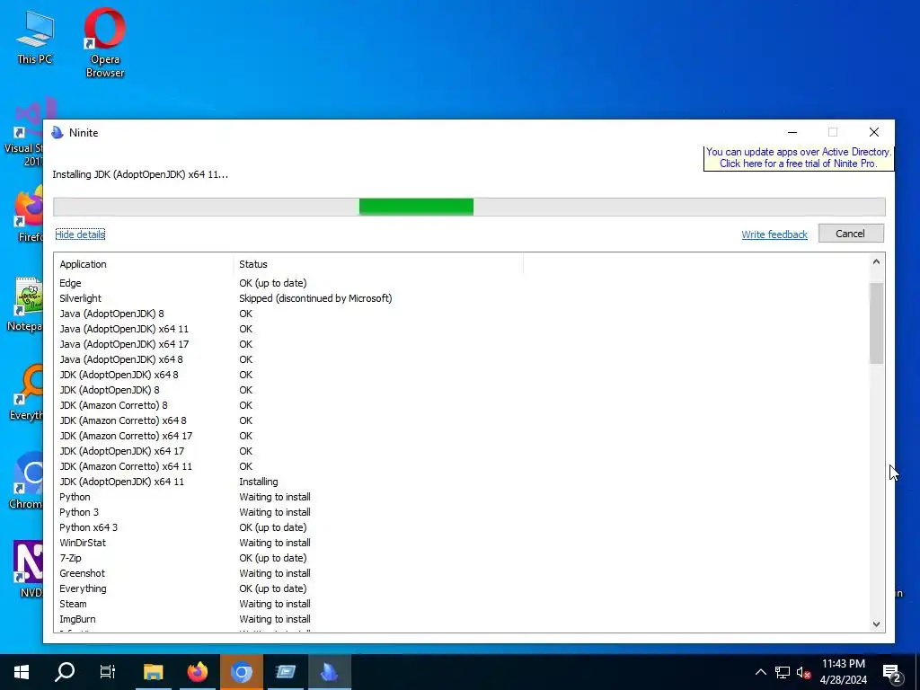Screen dimensions: 920x690
Task: Open Firefox from the taskbar
Action: click(x=197, y=672)
